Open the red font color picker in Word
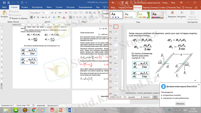The height and width of the screenshot is (113, 201). [x=67, y=17]
